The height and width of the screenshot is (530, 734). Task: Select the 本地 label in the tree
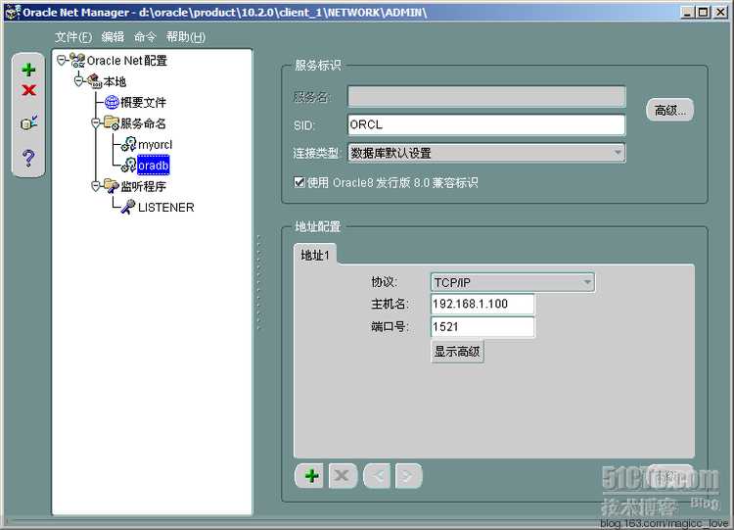[115, 81]
